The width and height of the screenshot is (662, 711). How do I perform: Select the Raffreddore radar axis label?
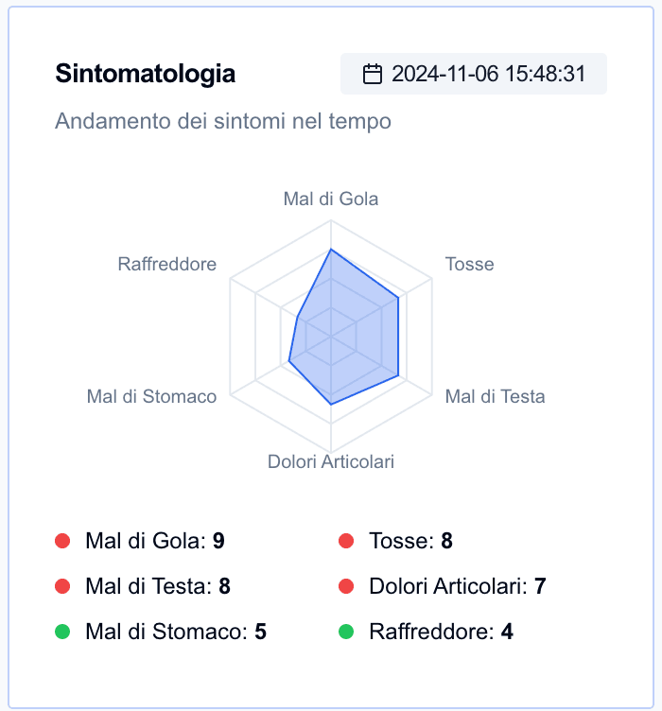(167, 264)
